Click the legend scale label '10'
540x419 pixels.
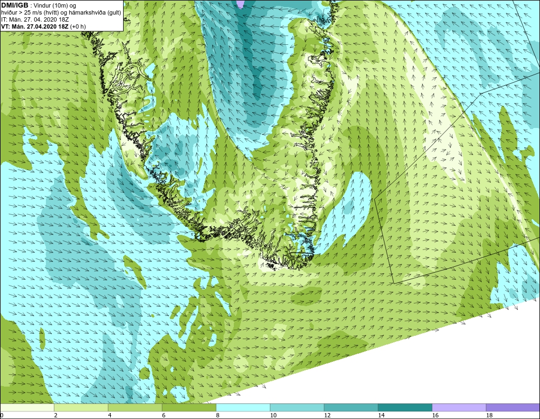click(x=273, y=415)
